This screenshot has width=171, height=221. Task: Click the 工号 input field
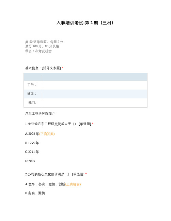pyautogui.click(x=94, y=85)
